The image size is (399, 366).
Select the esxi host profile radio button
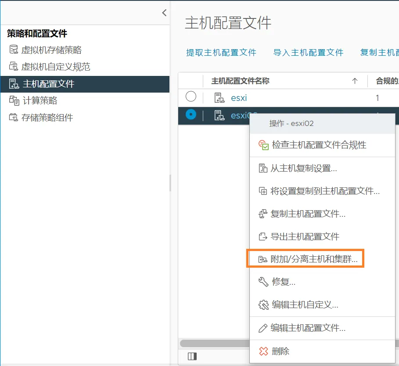[x=191, y=97]
